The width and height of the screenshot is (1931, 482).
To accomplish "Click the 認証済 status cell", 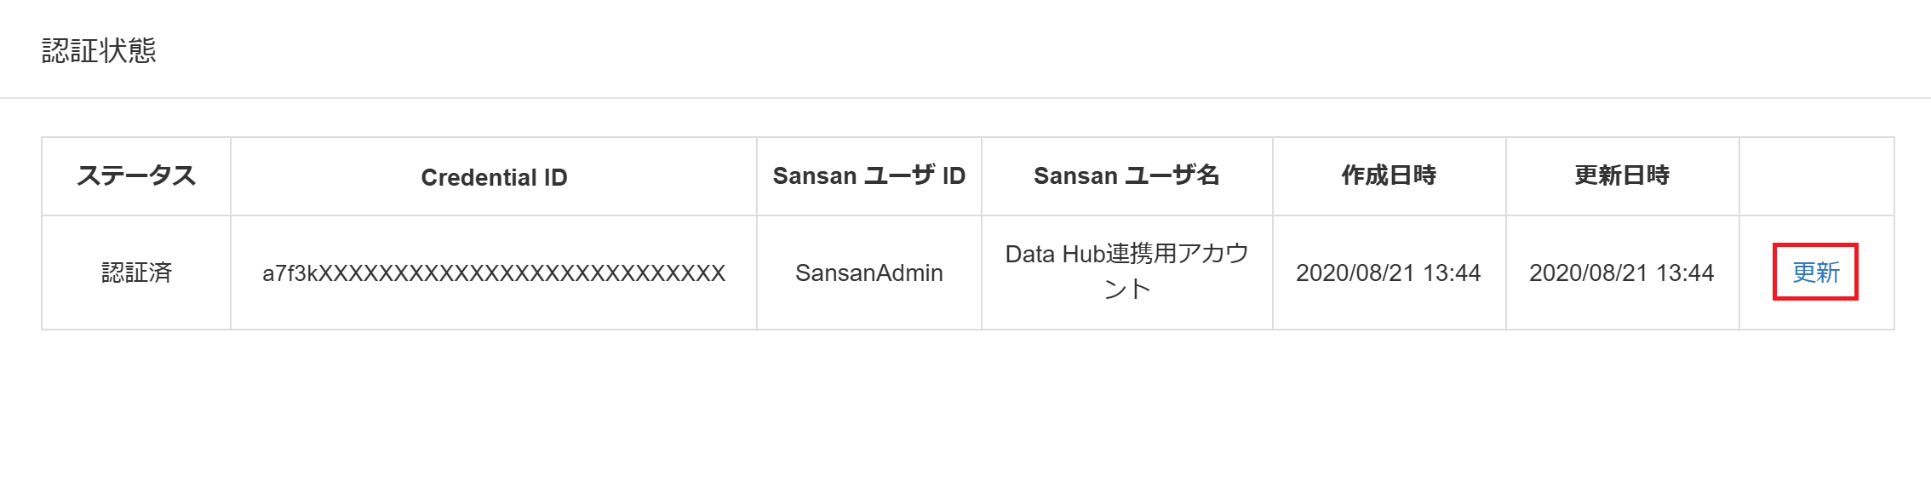I will tap(136, 273).
